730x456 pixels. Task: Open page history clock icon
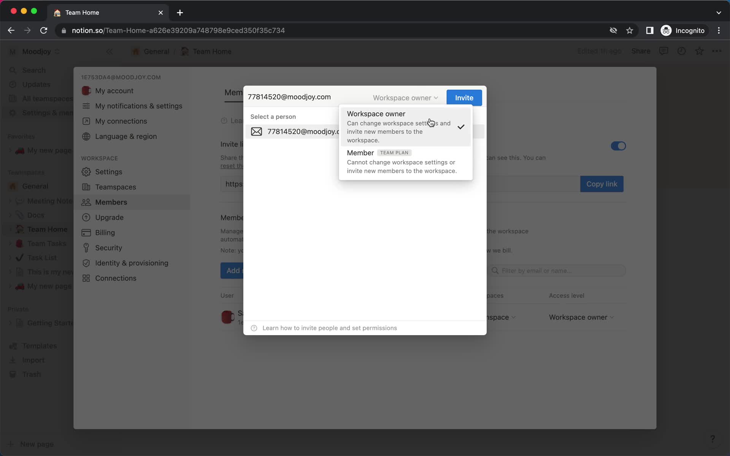[x=681, y=51]
